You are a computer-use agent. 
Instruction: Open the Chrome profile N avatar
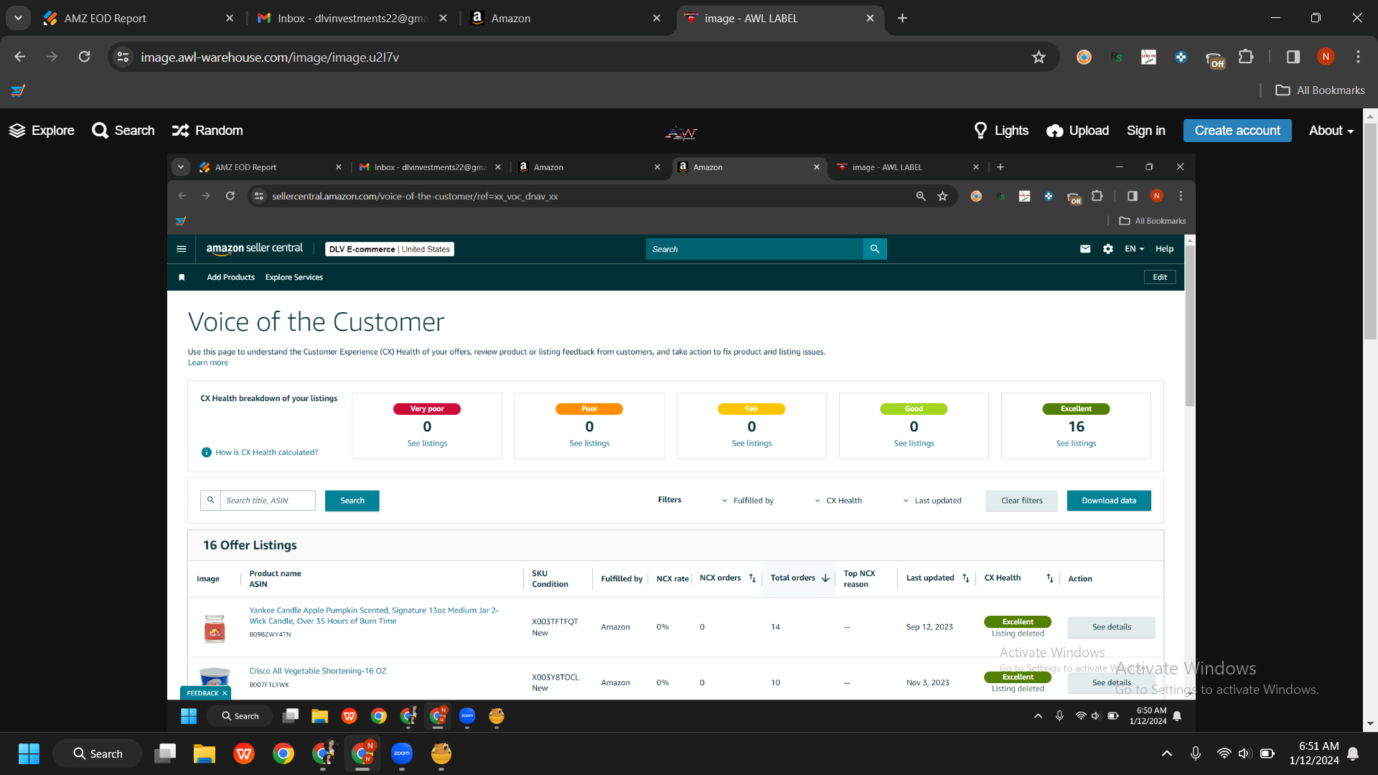click(x=1326, y=57)
